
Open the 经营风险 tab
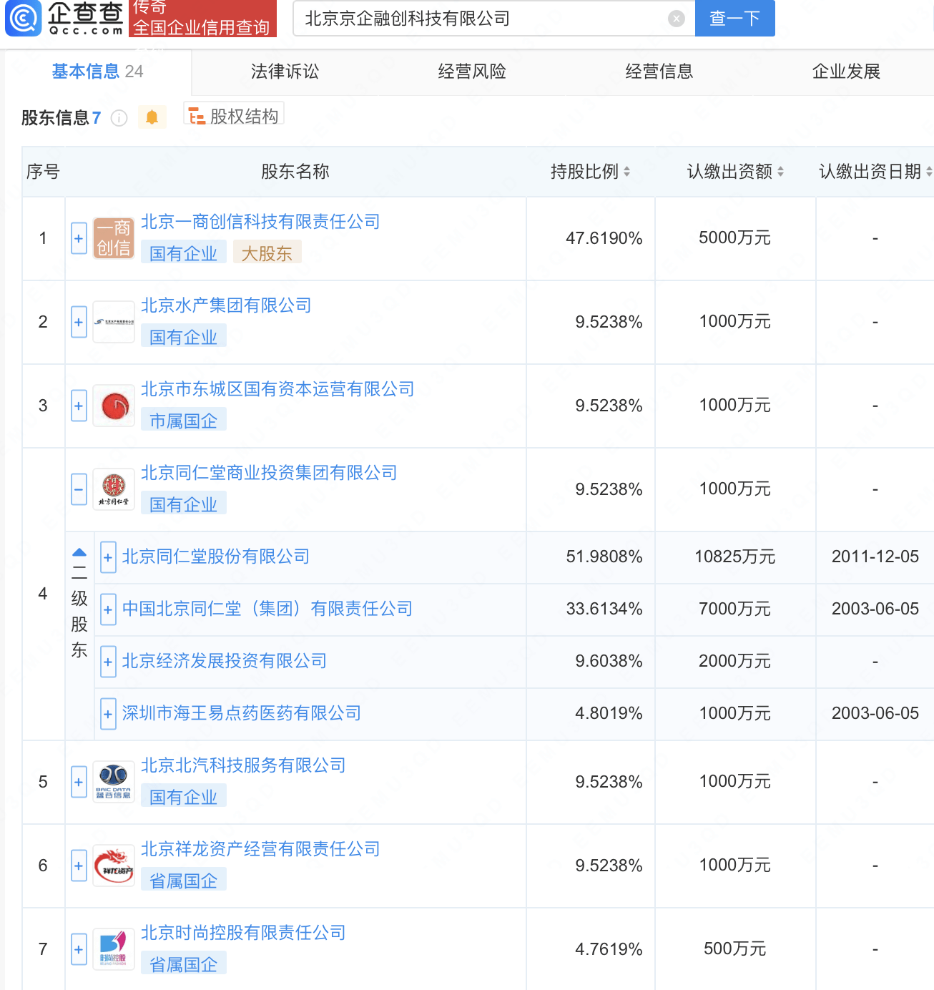point(472,72)
